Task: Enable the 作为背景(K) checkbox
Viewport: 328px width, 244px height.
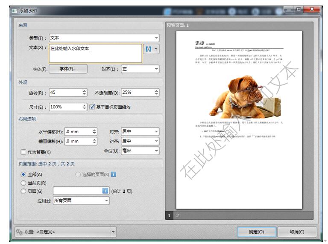Action: click(x=23, y=152)
